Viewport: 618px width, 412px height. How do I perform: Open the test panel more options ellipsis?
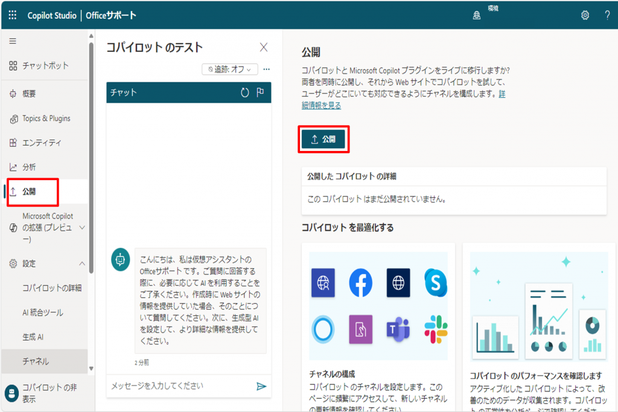click(x=266, y=69)
